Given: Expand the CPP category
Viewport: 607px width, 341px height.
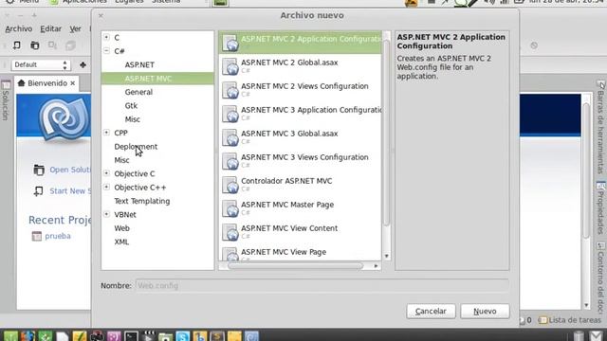Looking at the screenshot, I should tap(106, 133).
